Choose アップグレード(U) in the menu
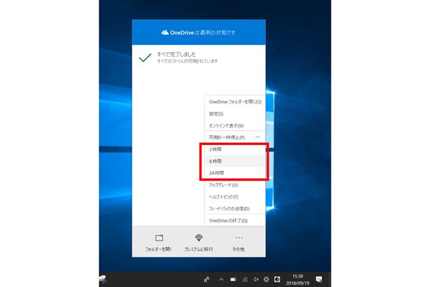Screen dimensions: 430x287 point(235,185)
